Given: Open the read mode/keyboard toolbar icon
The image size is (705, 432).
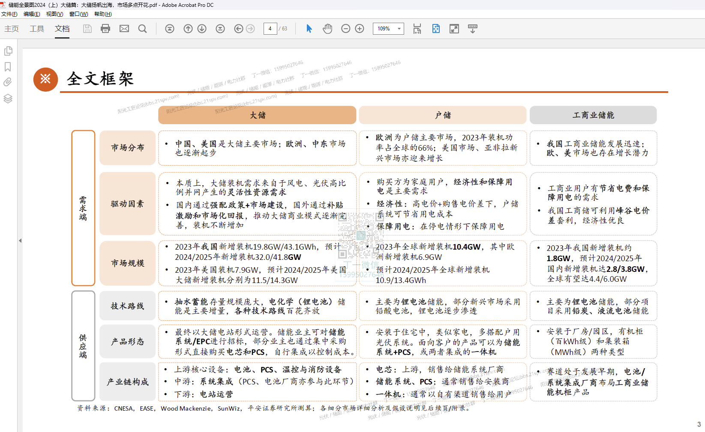Looking at the screenshot, I should [473, 29].
